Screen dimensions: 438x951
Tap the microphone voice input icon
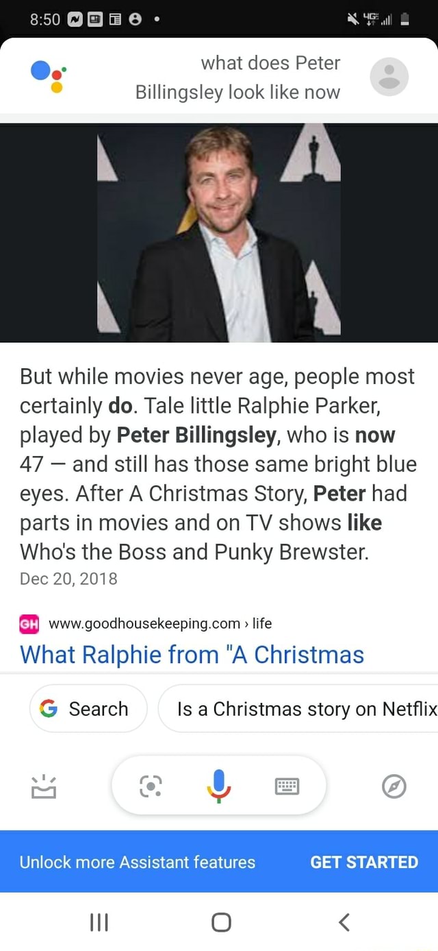[218, 785]
